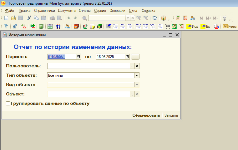The width and height of the screenshot is (238, 150).
Task: Expand the Тип объекта dropdown
Action: 137,75
